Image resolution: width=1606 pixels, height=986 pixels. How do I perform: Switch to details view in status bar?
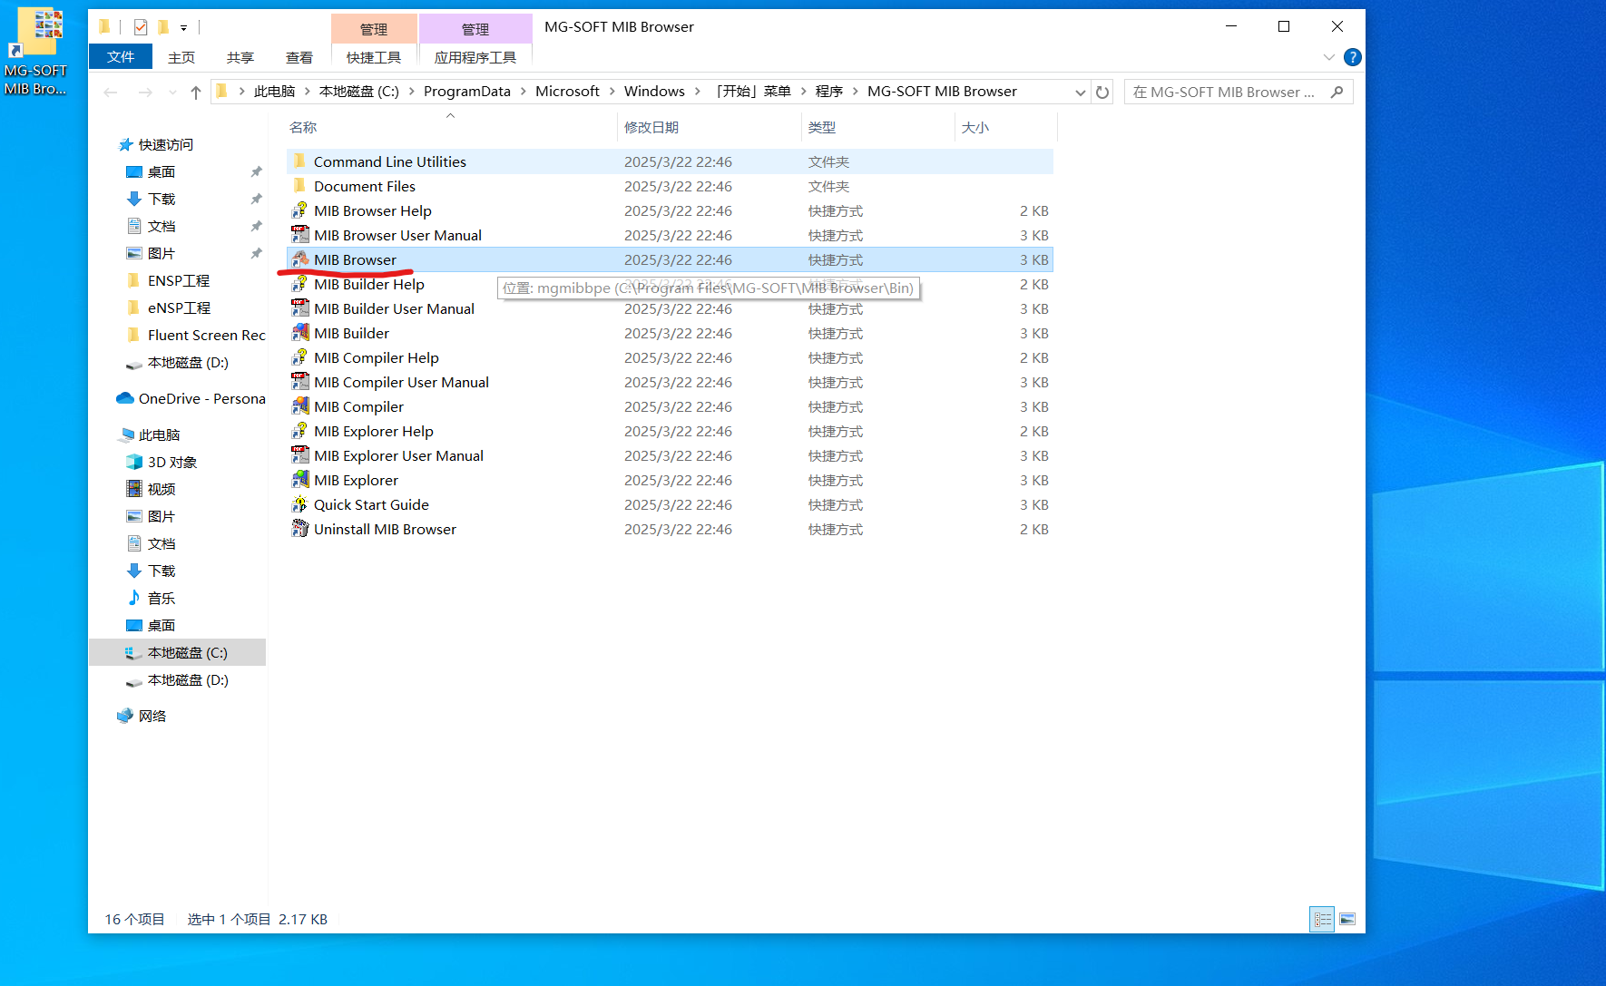pyautogui.click(x=1322, y=919)
